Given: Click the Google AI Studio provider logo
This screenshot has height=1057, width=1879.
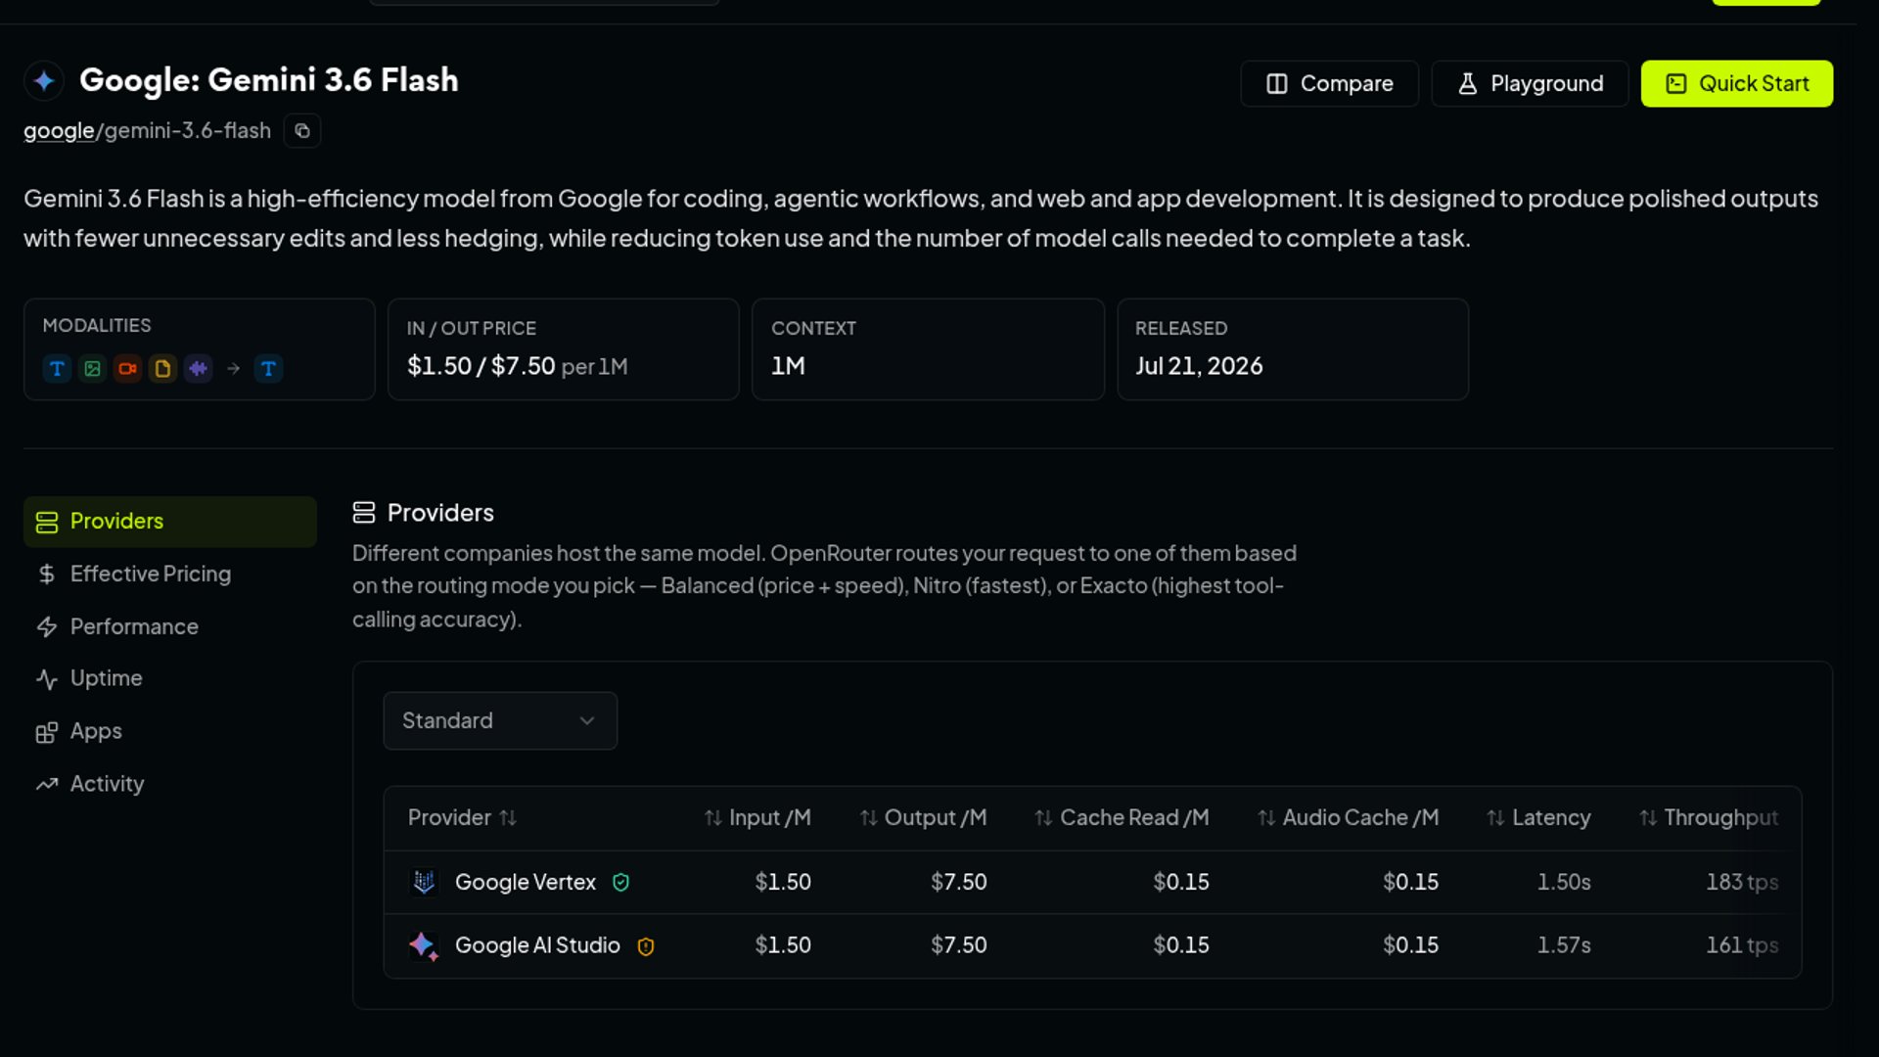Looking at the screenshot, I should tap(424, 945).
